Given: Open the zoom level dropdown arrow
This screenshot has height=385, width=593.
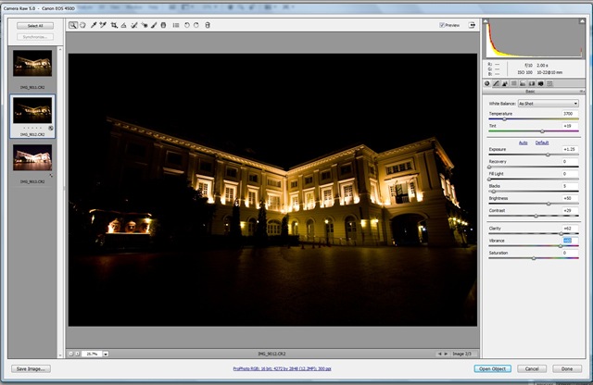Looking at the screenshot, I should (x=106, y=354).
